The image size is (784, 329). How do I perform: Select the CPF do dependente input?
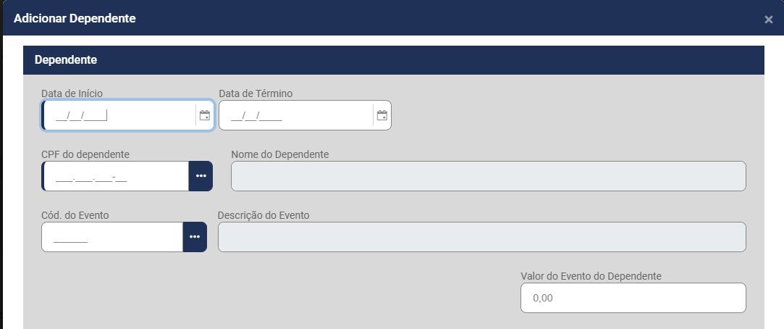pyautogui.click(x=116, y=176)
